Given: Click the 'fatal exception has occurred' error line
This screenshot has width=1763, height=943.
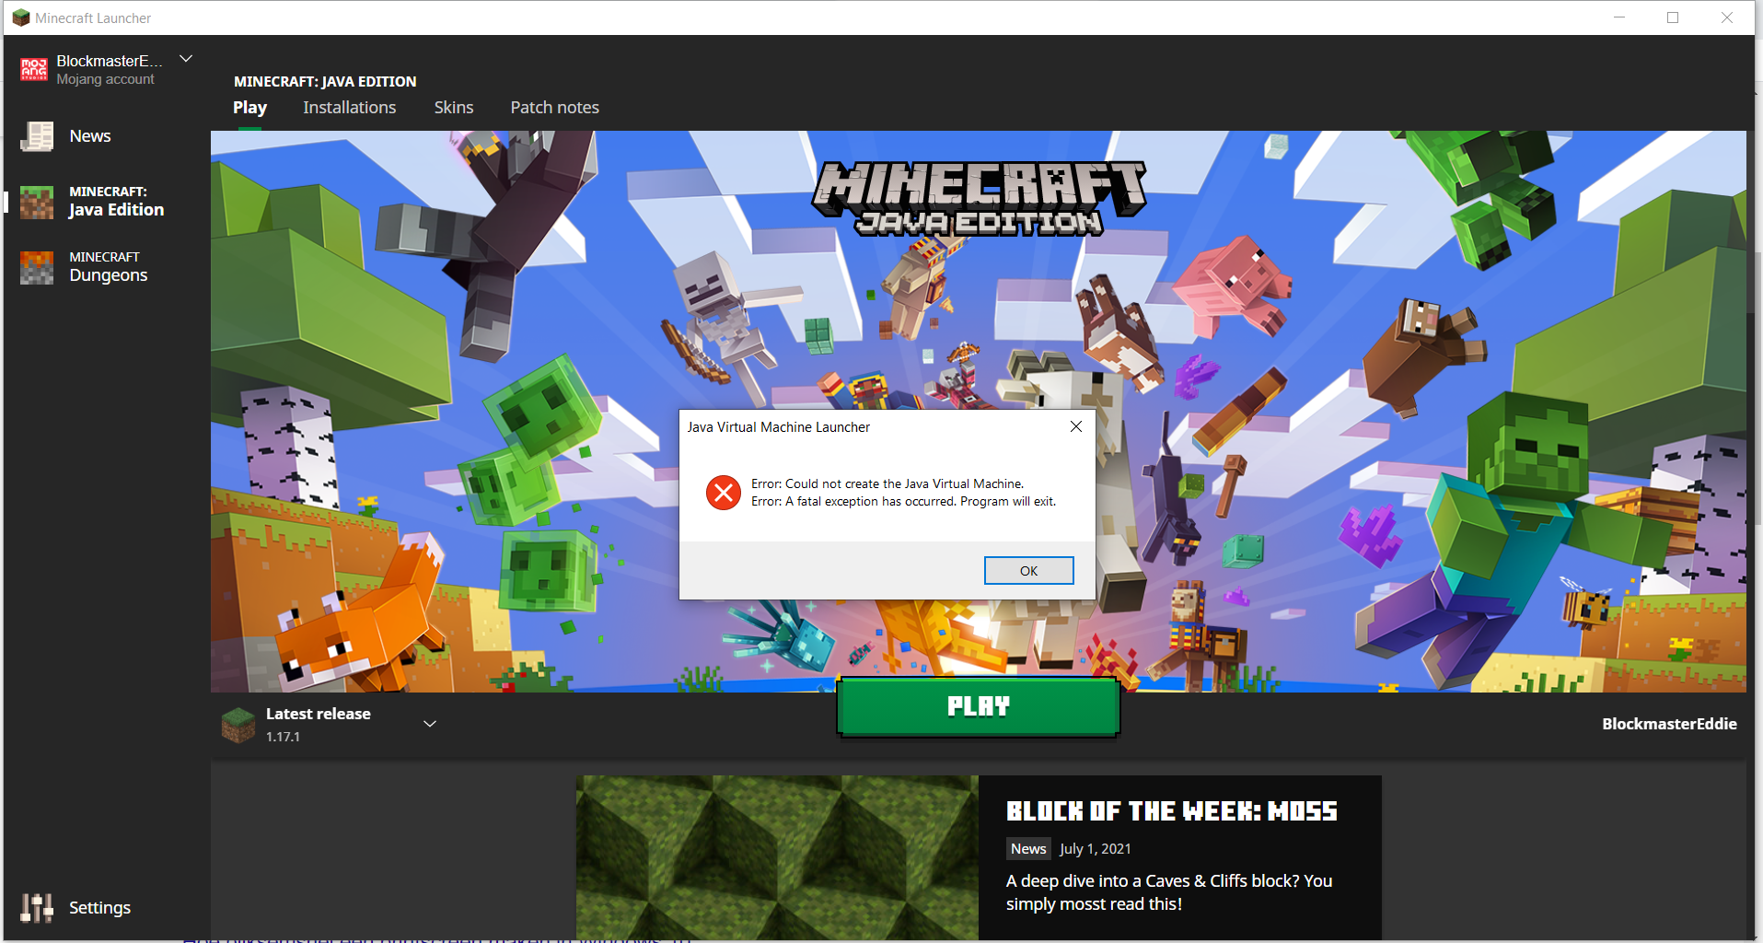Looking at the screenshot, I should [x=903, y=502].
